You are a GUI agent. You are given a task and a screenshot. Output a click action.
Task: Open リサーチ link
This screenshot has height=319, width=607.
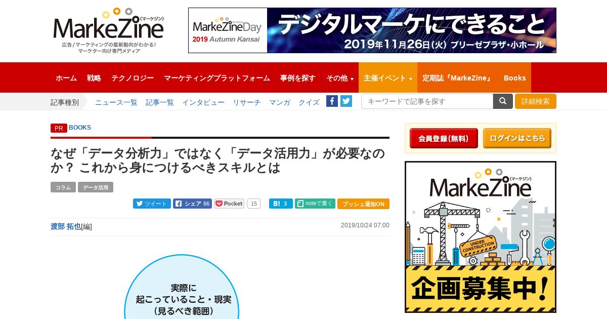point(247,102)
